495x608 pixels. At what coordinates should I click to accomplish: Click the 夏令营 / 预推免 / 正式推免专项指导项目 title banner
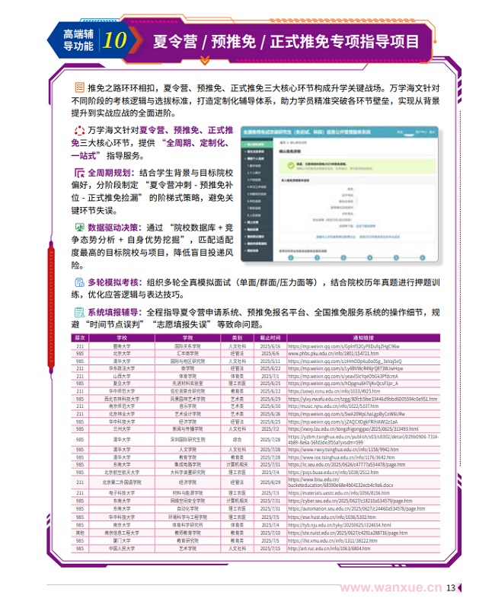[x=276, y=40]
